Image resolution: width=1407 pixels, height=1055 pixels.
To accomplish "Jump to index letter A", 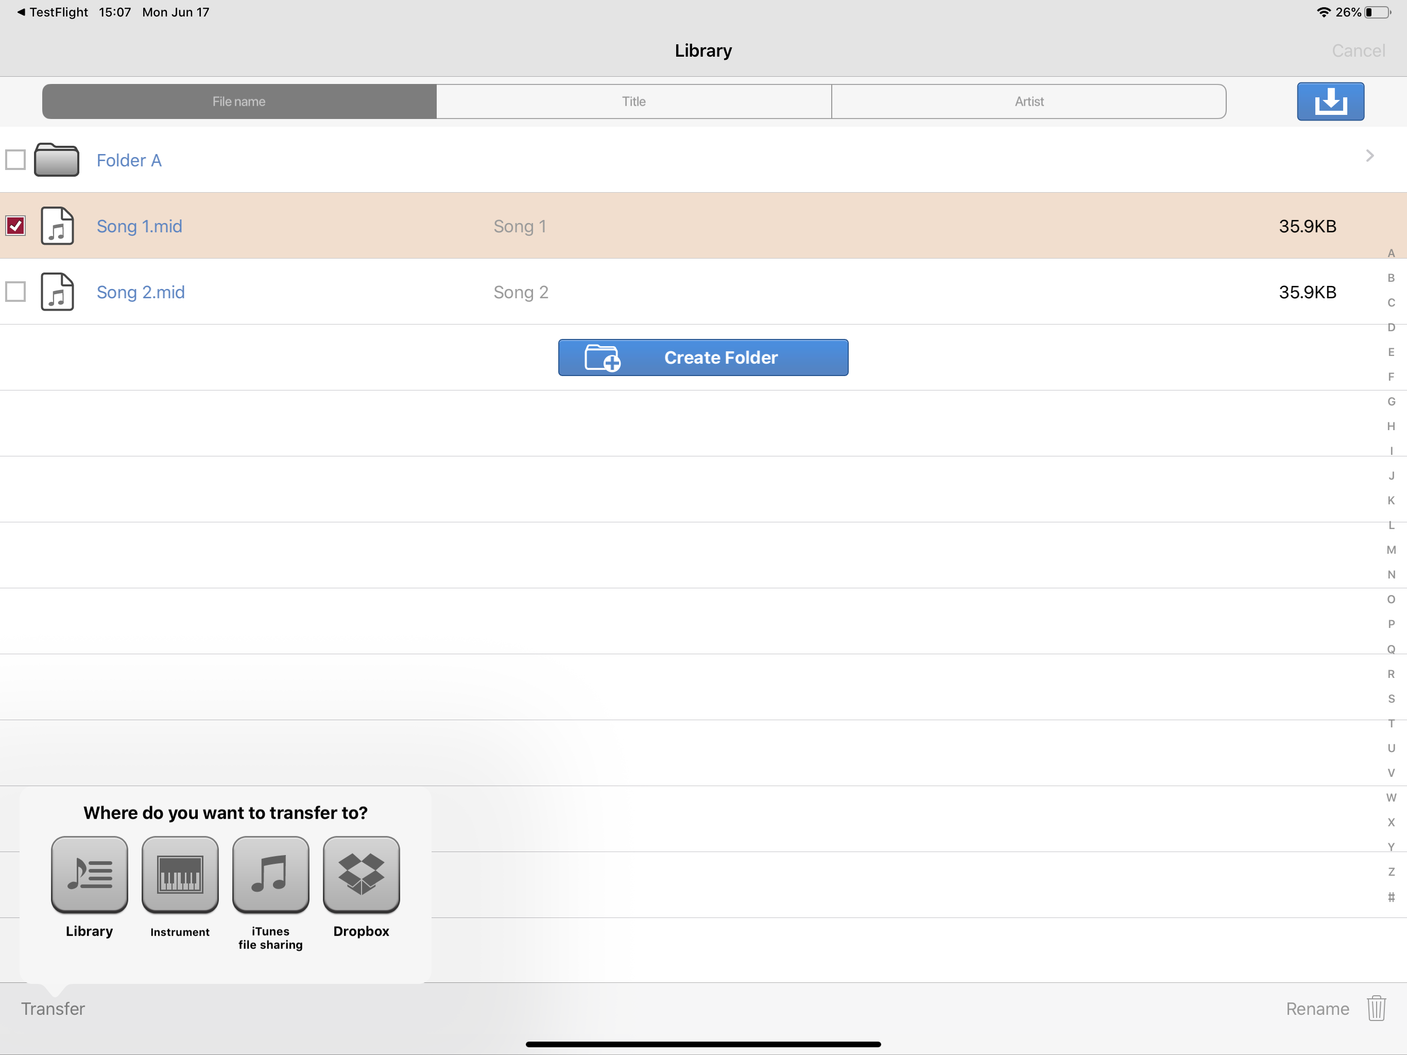I will pyautogui.click(x=1391, y=253).
